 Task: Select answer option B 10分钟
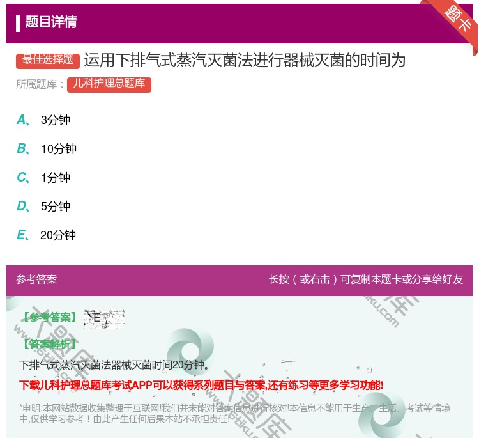point(47,148)
